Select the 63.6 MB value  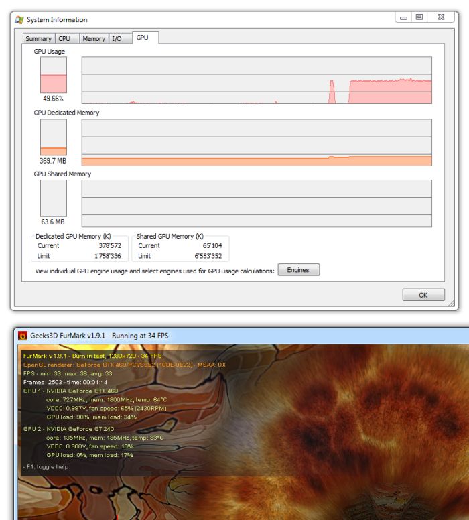53,222
